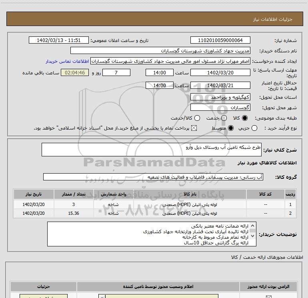
Task: Click the general description text area
Action: [152, 150]
